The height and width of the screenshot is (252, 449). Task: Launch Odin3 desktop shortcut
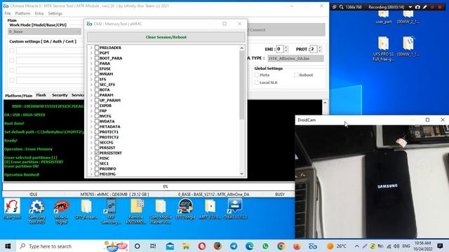[235, 209]
